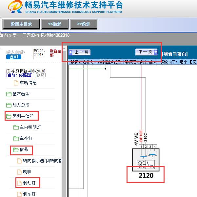Screen dimensions: 197x197
Task: Click the left arrow icon on 上一页
Action: click(70, 52)
